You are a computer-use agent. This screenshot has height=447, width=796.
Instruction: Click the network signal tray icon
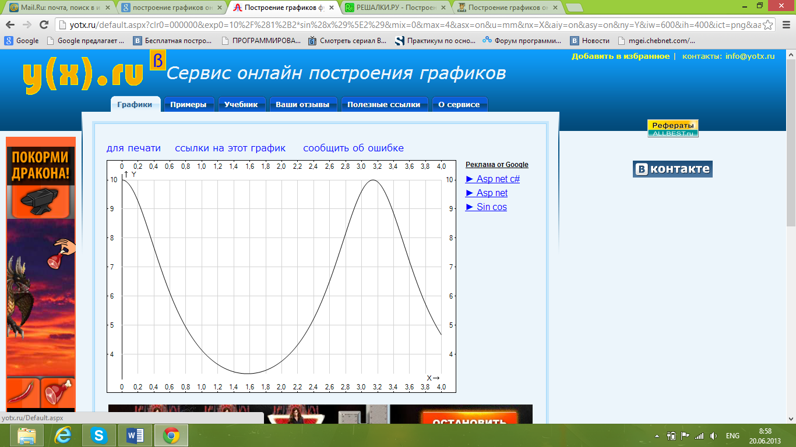pyautogui.click(x=699, y=436)
